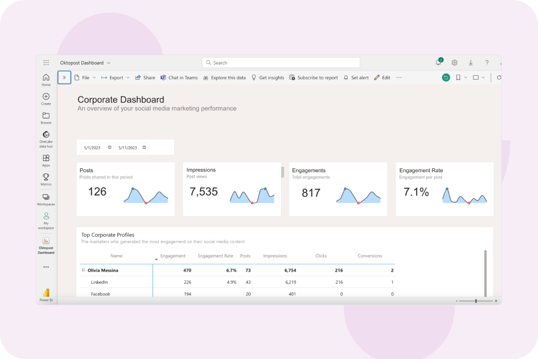Collapse the Olivia Messina row
This screenshot has height=359, width=538.
(x=83, y=270)
